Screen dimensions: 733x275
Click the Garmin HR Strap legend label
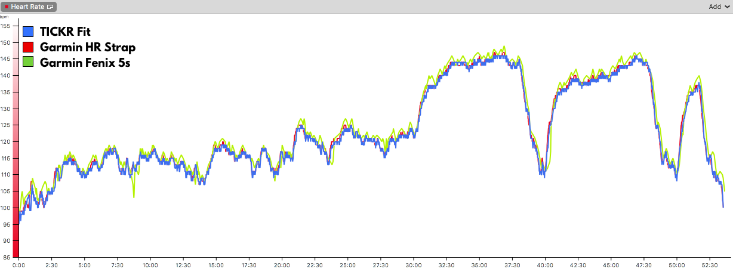[x=88, y=47]
